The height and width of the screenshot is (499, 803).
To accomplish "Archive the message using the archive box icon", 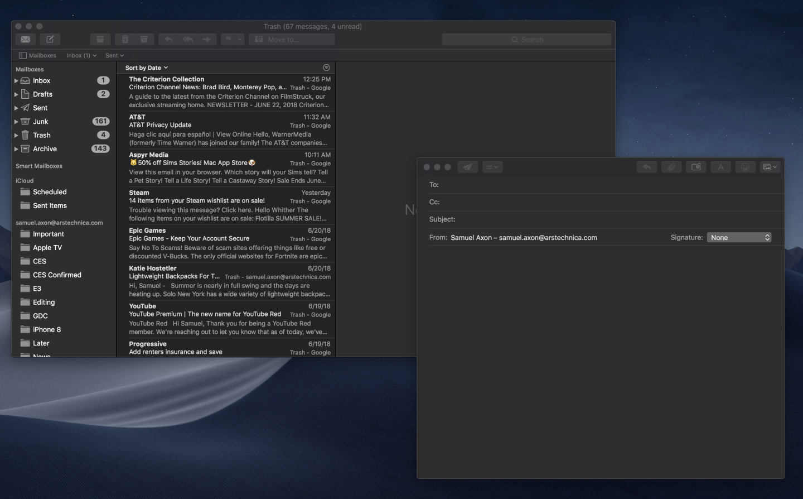I will pyautogui.click(x=100, y=39).
